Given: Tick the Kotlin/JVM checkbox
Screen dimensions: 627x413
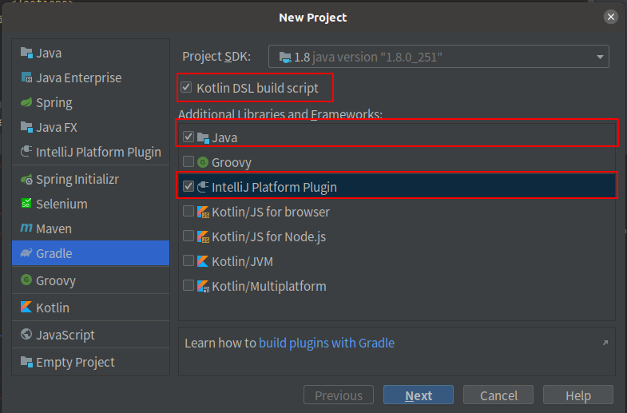Looking at the screenshot, I should [188, 260].
